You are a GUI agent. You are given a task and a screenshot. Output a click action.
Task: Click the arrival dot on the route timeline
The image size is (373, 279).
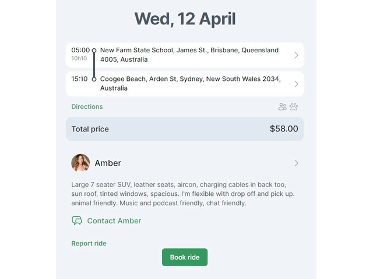tap(94, 79)
